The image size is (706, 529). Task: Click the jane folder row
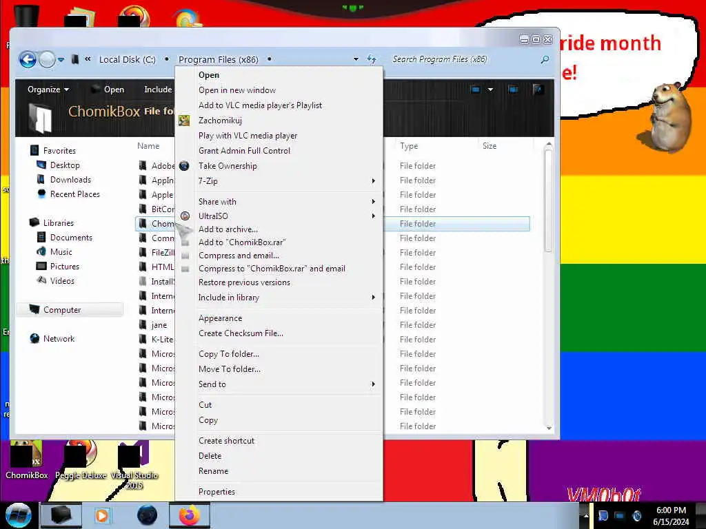(155, 325)
